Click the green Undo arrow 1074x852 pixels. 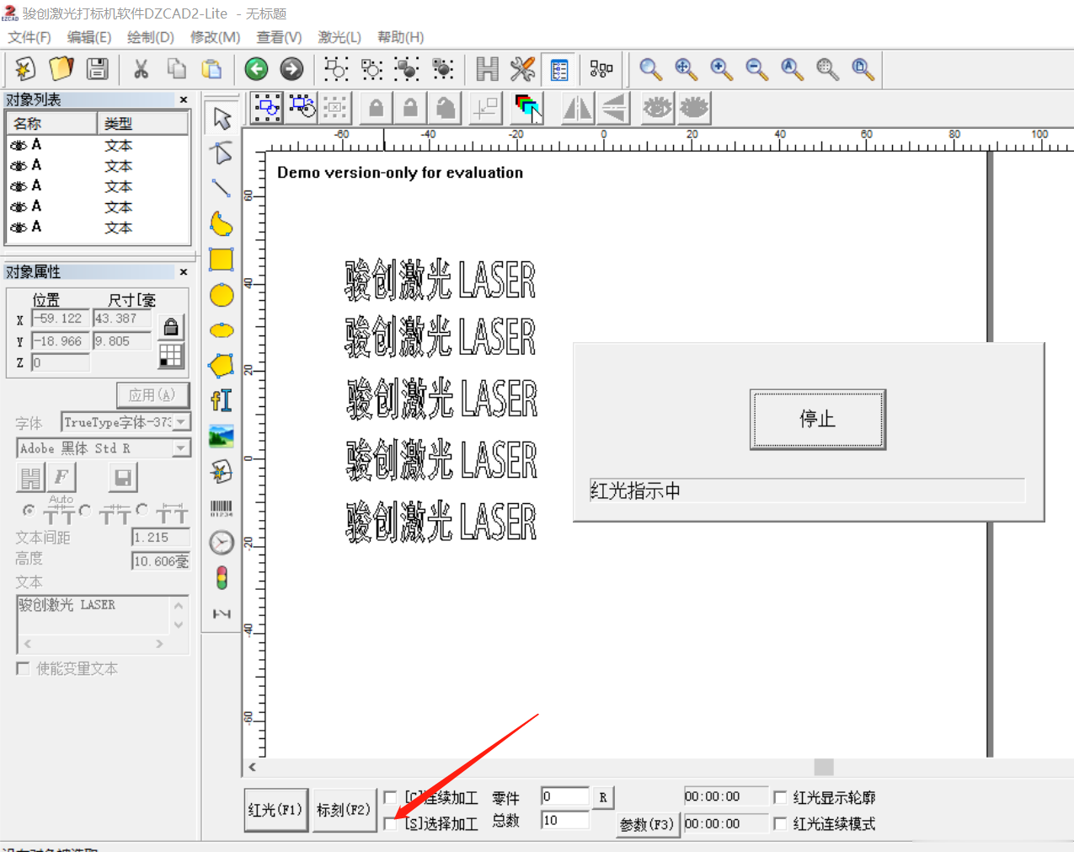coord(256,68)
